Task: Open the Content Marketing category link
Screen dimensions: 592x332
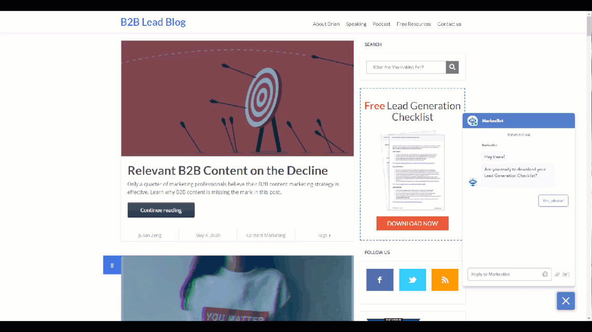Action: (266, 235)
